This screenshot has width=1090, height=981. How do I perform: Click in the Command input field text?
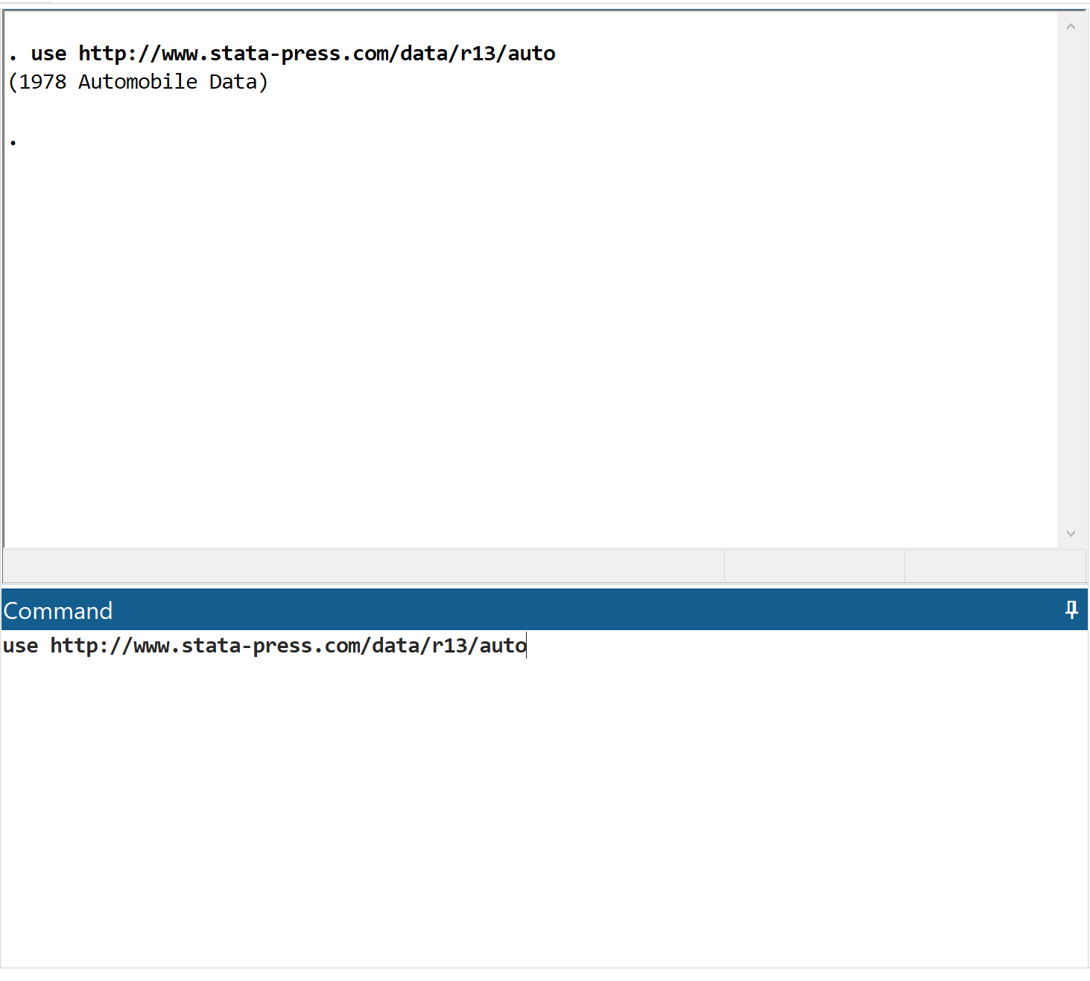pyautogui.click(x=264, y=646)
